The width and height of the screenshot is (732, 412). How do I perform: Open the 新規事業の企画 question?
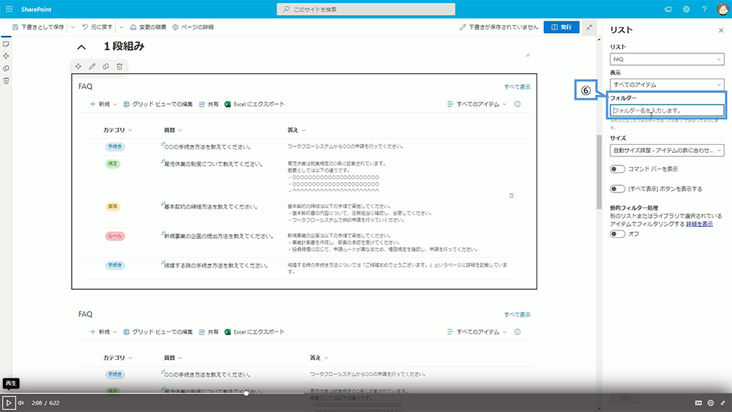click(x=218, y=236)
